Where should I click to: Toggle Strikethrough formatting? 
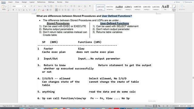(24, 10)
